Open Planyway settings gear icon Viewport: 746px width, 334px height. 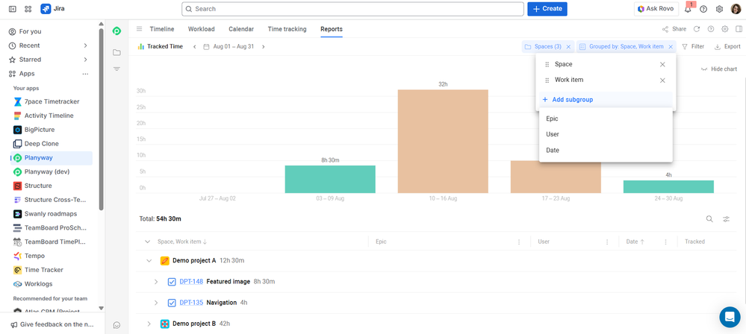(x=725, y=29)
